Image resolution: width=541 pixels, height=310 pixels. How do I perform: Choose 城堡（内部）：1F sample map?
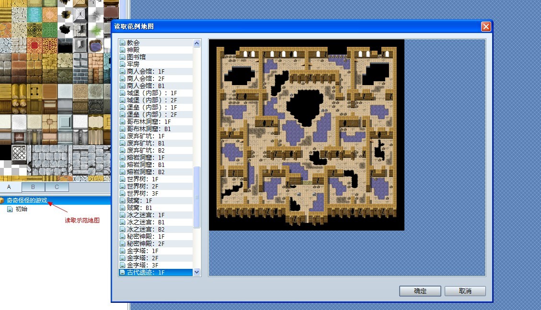(156, 93)
